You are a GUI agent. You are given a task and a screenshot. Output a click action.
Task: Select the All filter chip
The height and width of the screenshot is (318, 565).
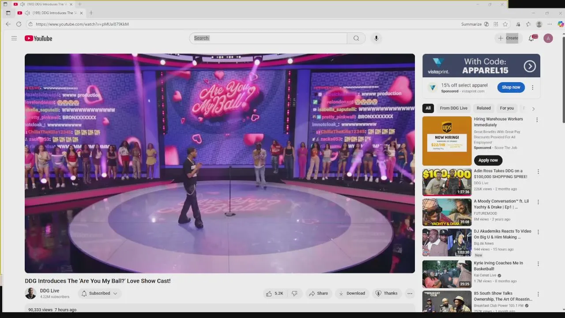pyautogui.click(x=428, y=108)
